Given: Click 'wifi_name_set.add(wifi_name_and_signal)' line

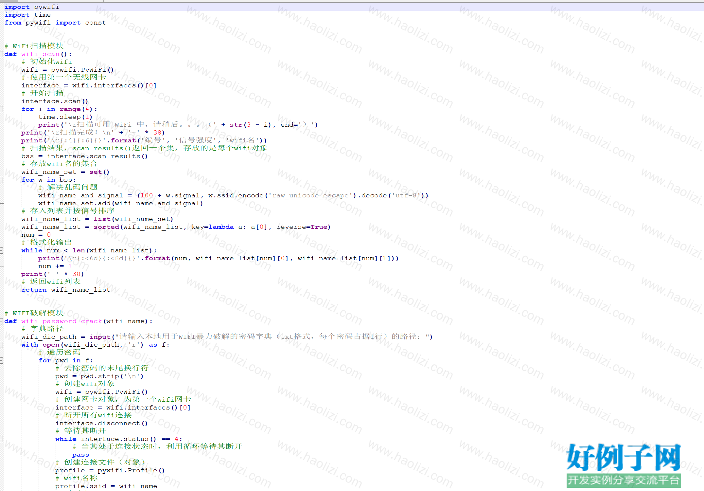Looking at the screenshot, I should (121, 203).
